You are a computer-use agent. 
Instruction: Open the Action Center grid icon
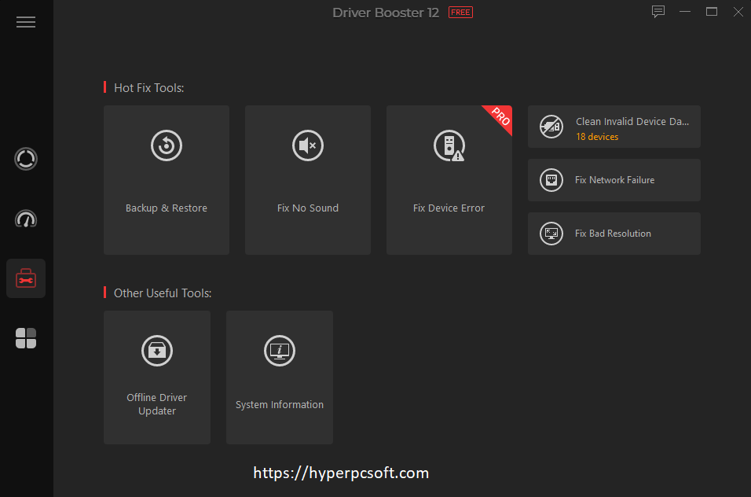(26, 338)
